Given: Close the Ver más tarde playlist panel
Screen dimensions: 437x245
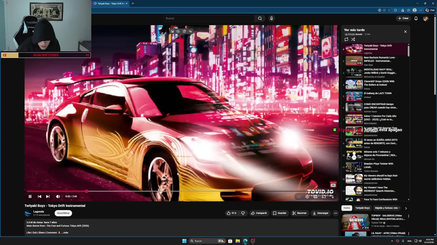Looking at the screenshot, I should point(405,32).
